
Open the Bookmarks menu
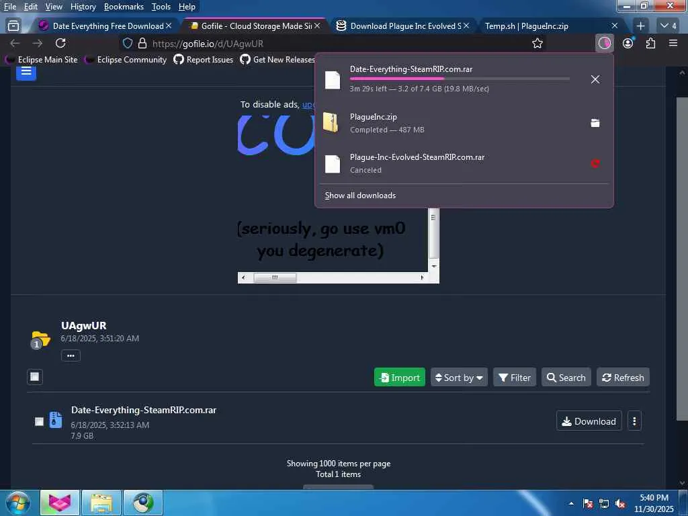(x=124, y=7)
